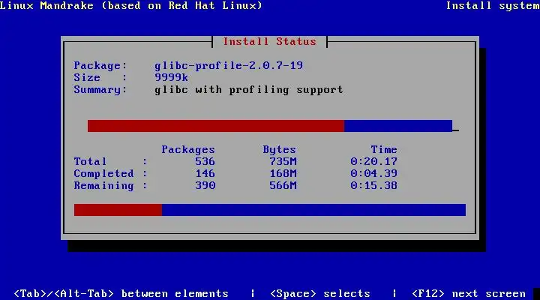540x300 pixels.
Task: Click the 'Bytes' column header
Action: click(279, 149)
